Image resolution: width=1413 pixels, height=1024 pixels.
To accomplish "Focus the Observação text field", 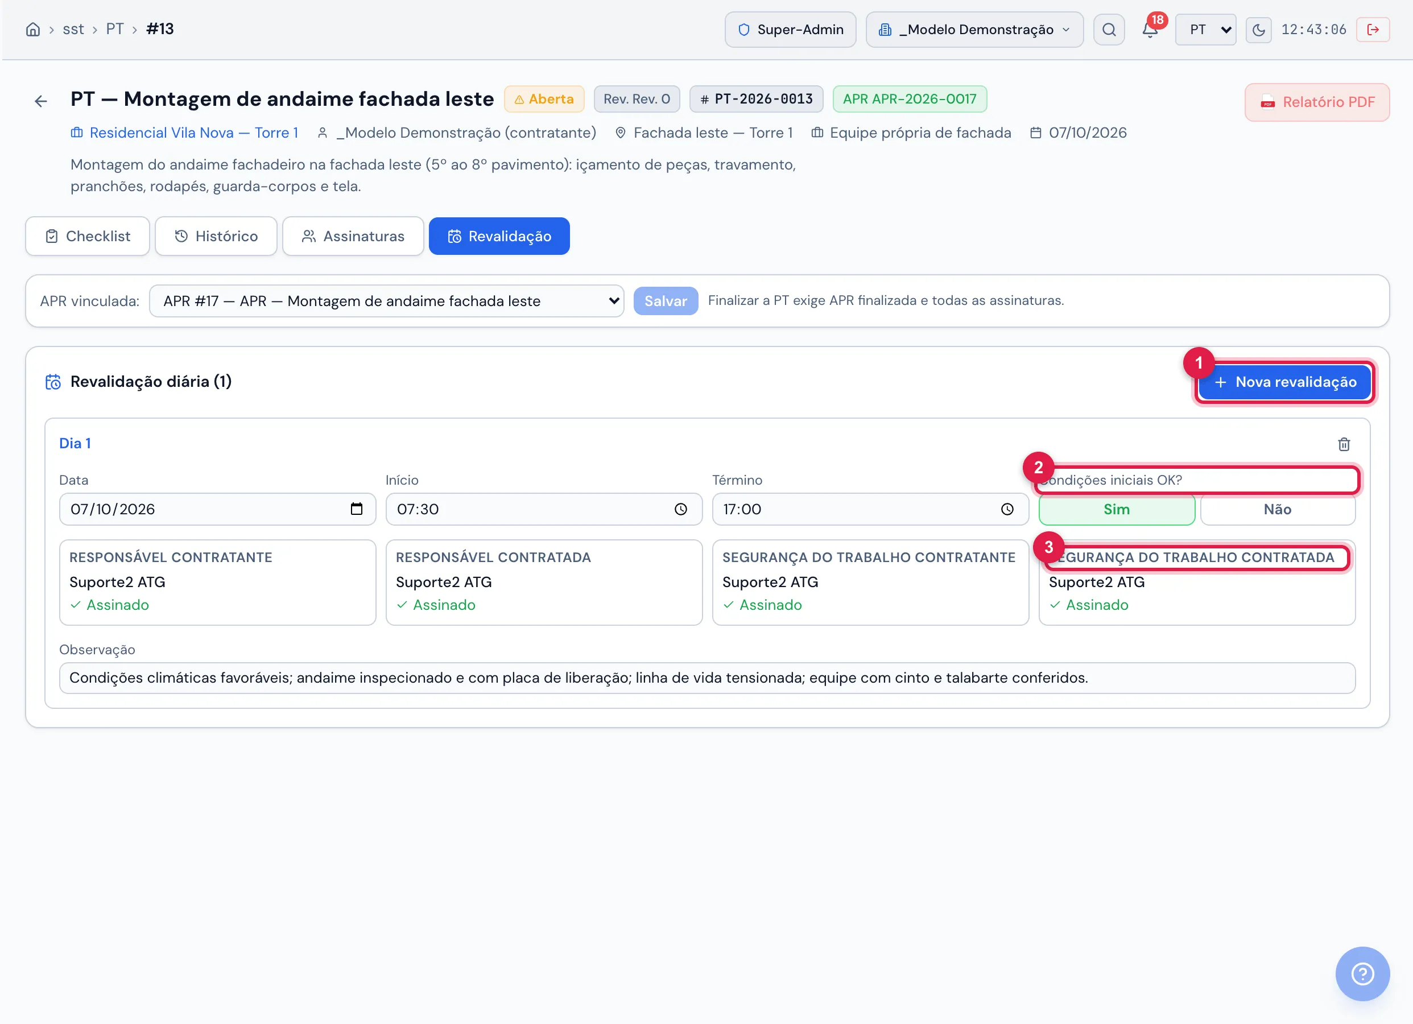I will (707, 678).
